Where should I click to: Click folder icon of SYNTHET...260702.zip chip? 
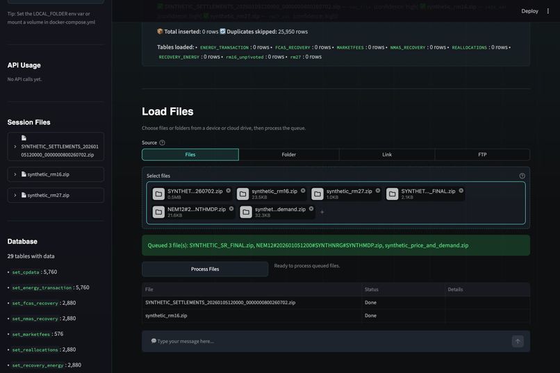tap(158, 194)
